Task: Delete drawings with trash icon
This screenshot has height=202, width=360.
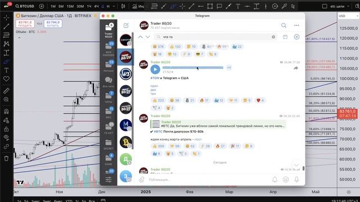Action: [x=6, y=158]
